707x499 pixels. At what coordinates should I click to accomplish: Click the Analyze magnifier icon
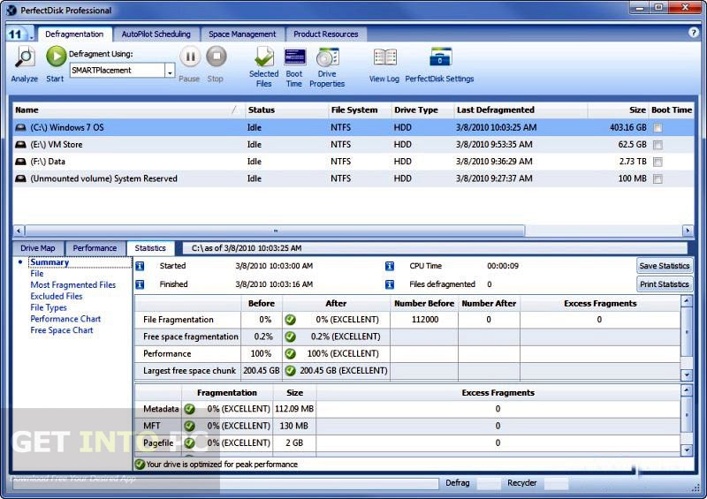coord(25,57)
